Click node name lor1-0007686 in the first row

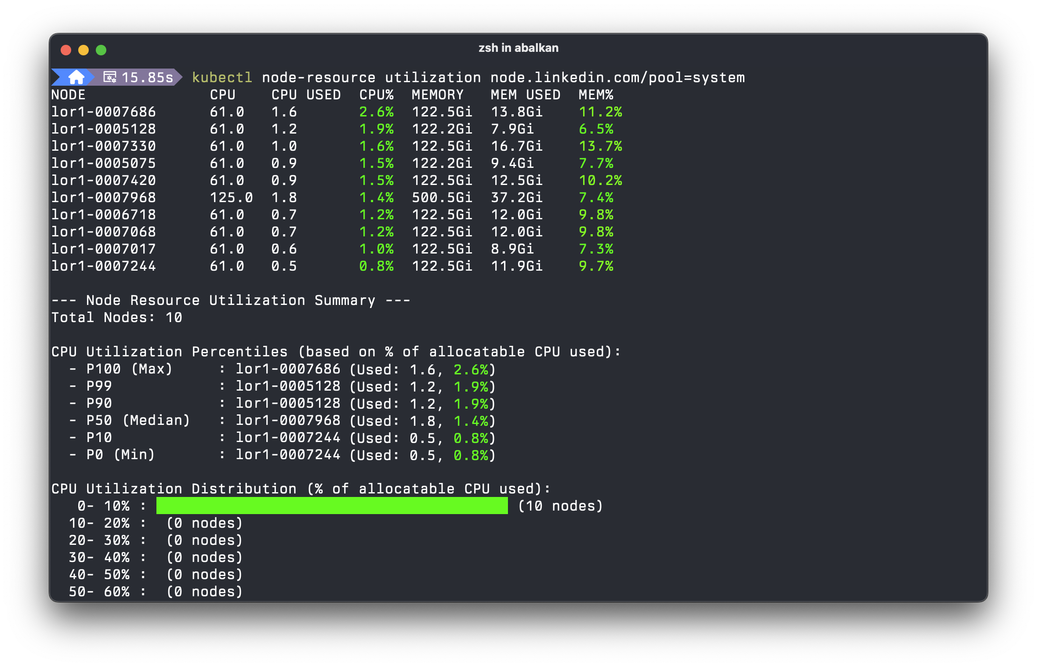(x=104, y=112)
